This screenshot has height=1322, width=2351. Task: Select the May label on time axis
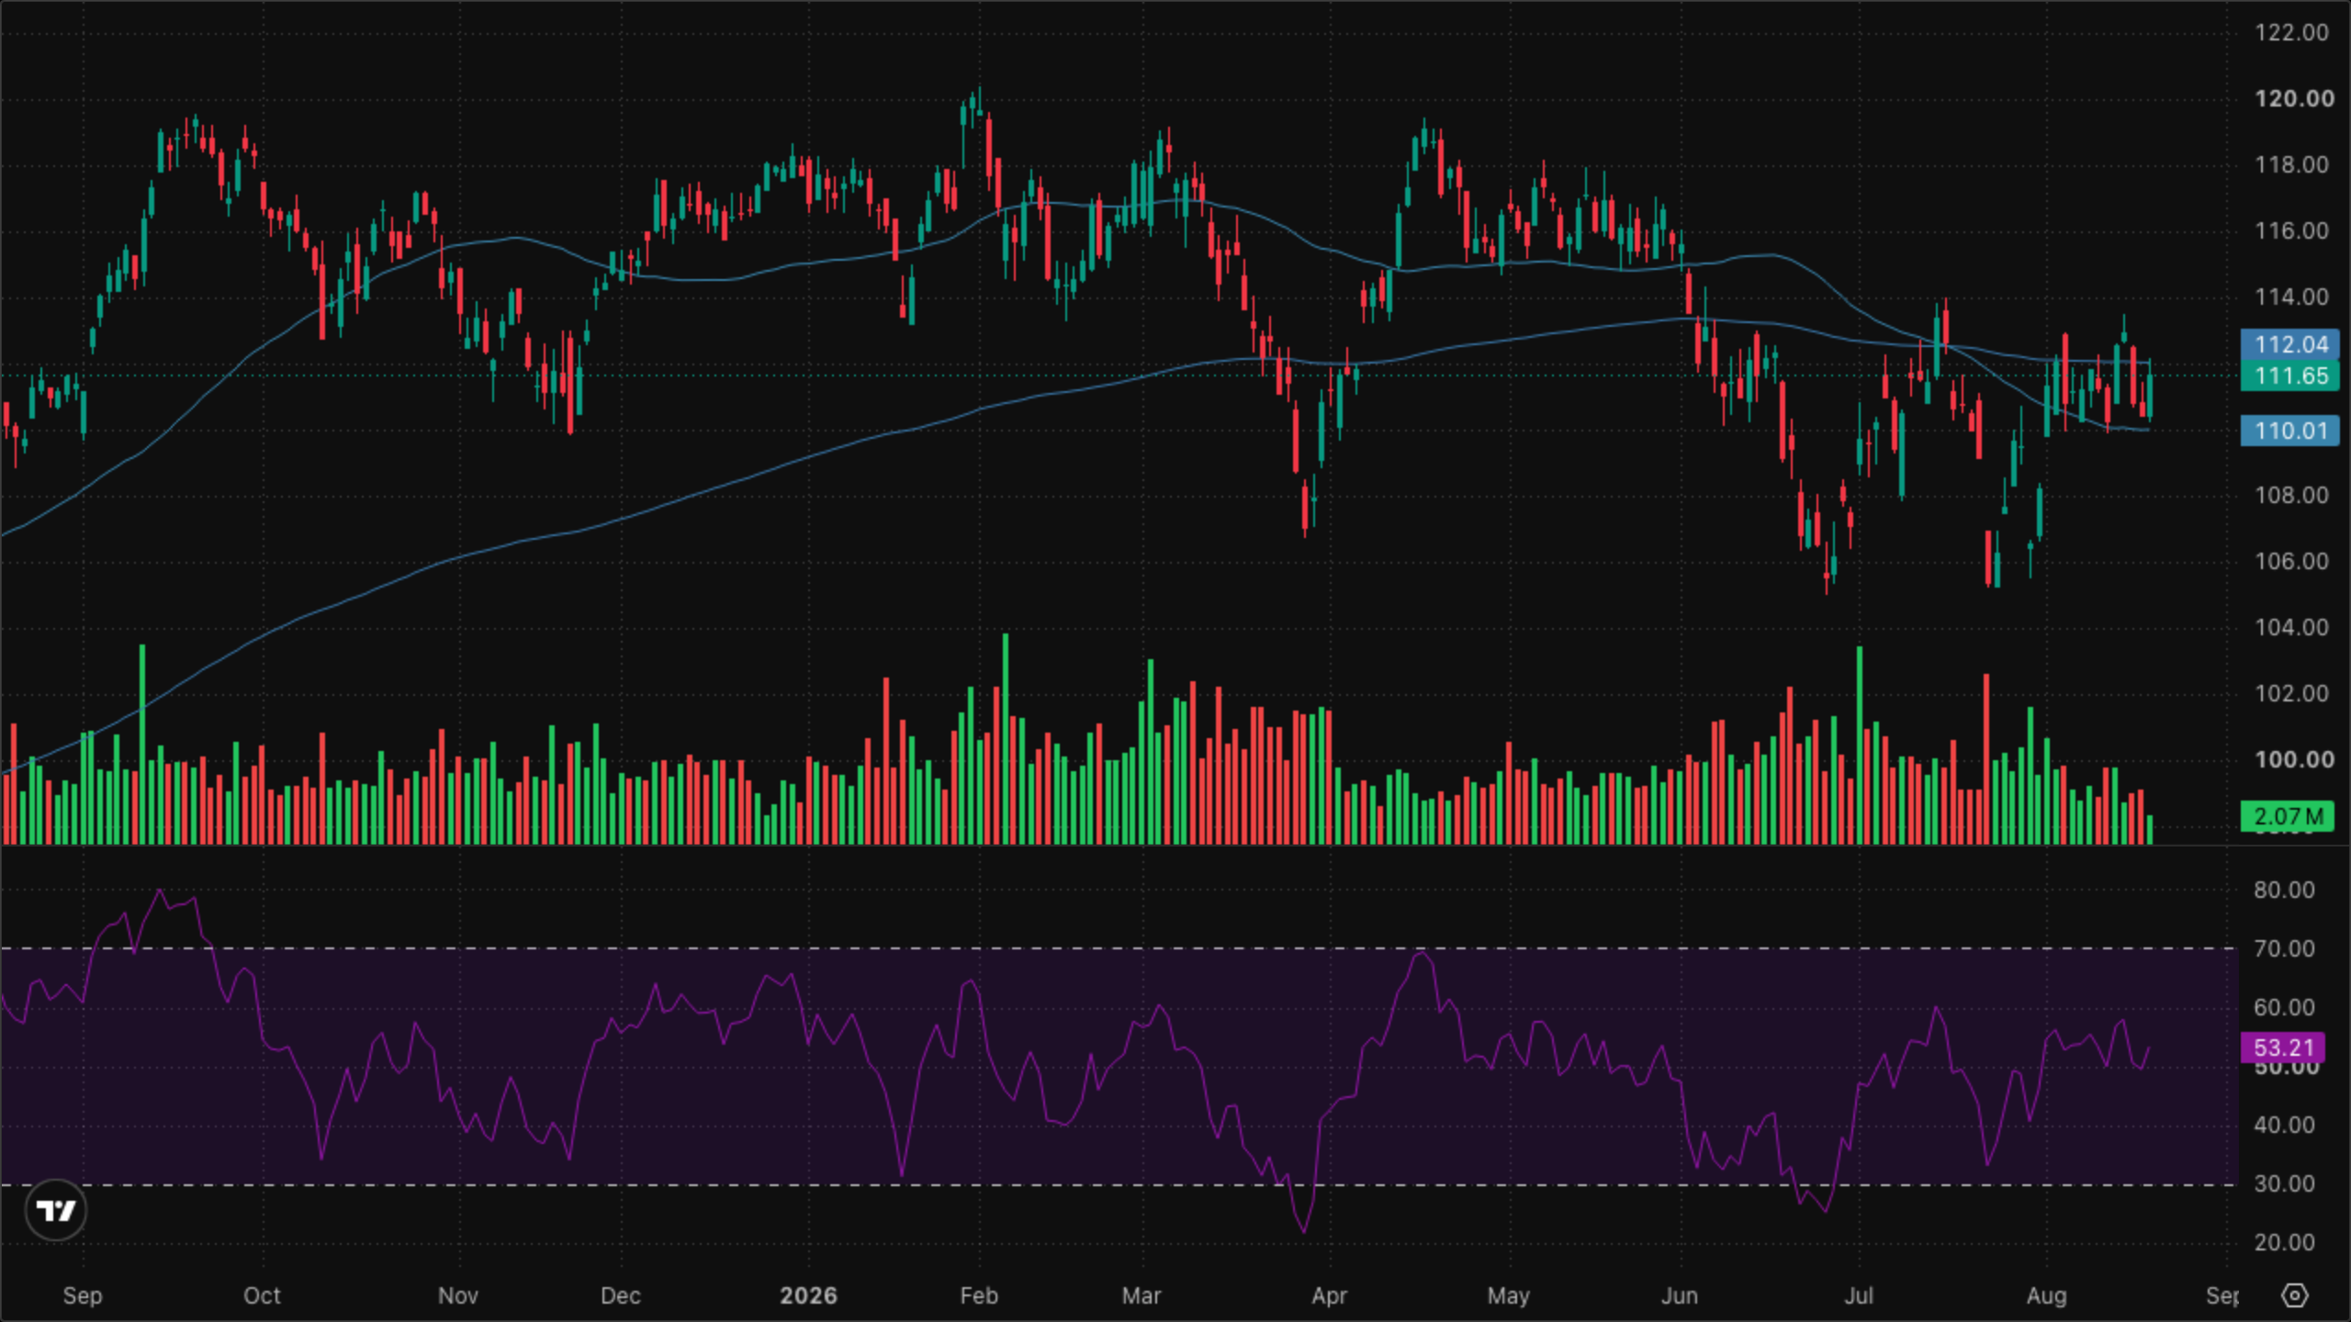tap(1509, 1296)
